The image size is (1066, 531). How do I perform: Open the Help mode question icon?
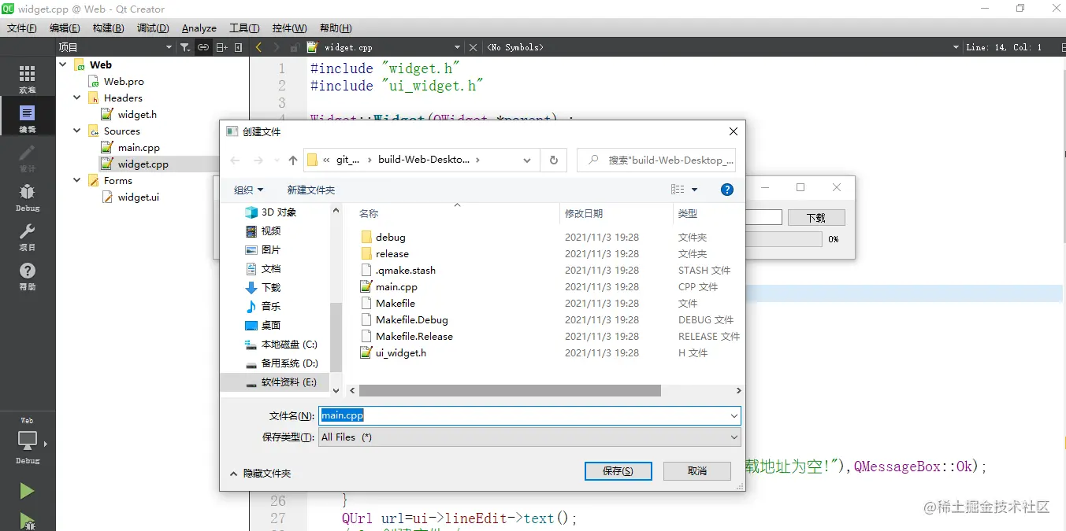click(27, 275)
